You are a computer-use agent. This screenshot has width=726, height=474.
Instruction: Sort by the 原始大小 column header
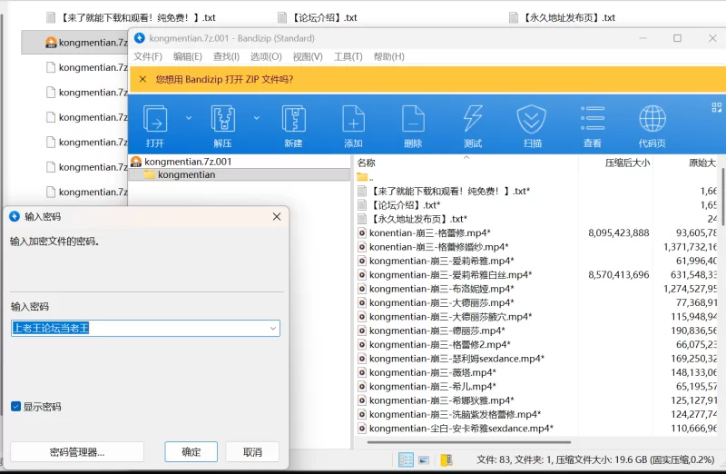pyautogui.click(x=701, y=163)
